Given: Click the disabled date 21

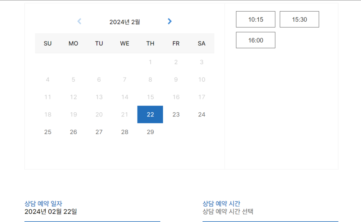Looking at the screenshot, I should (x=125, y=115).
